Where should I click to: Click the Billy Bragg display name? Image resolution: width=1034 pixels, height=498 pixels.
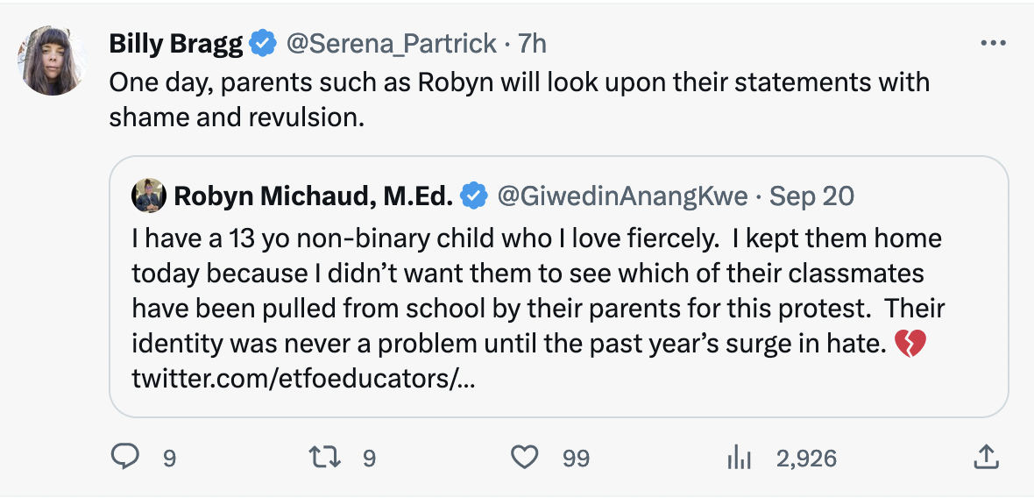(175, 42)
